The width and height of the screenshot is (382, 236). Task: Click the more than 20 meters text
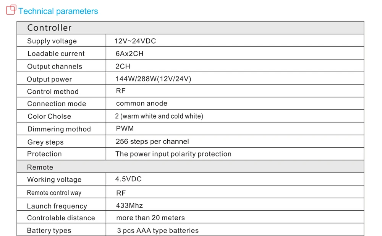click(x=151, y=218)
